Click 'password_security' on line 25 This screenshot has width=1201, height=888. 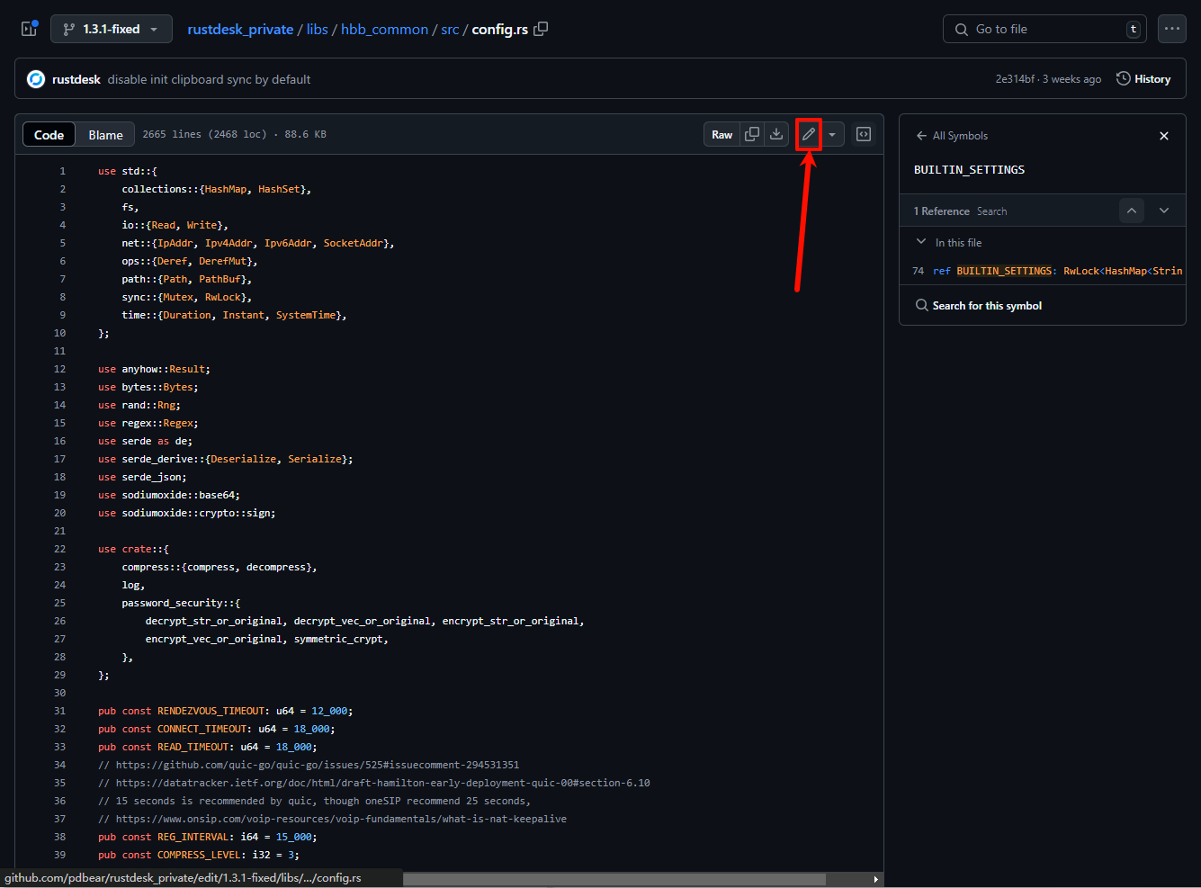[173, 603]
